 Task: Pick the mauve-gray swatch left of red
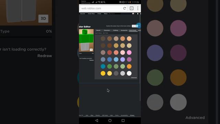(x=103, y=52)
